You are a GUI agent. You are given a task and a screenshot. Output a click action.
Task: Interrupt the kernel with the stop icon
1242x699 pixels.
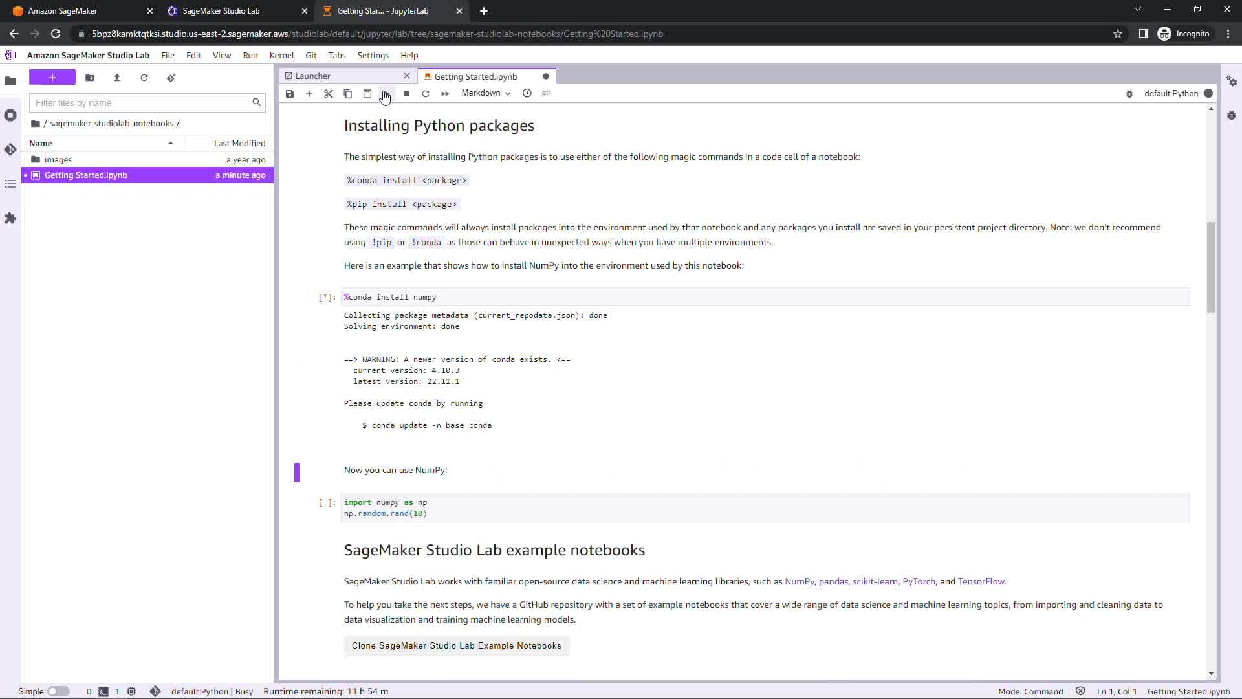(406, 94)
